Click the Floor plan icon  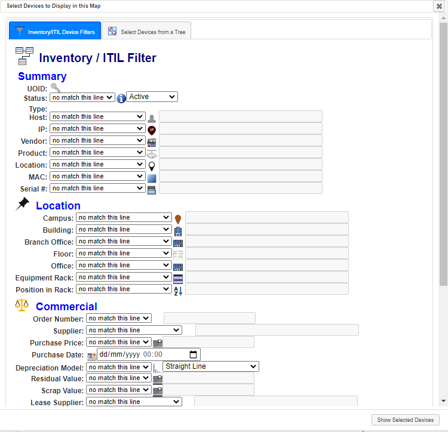178,255
